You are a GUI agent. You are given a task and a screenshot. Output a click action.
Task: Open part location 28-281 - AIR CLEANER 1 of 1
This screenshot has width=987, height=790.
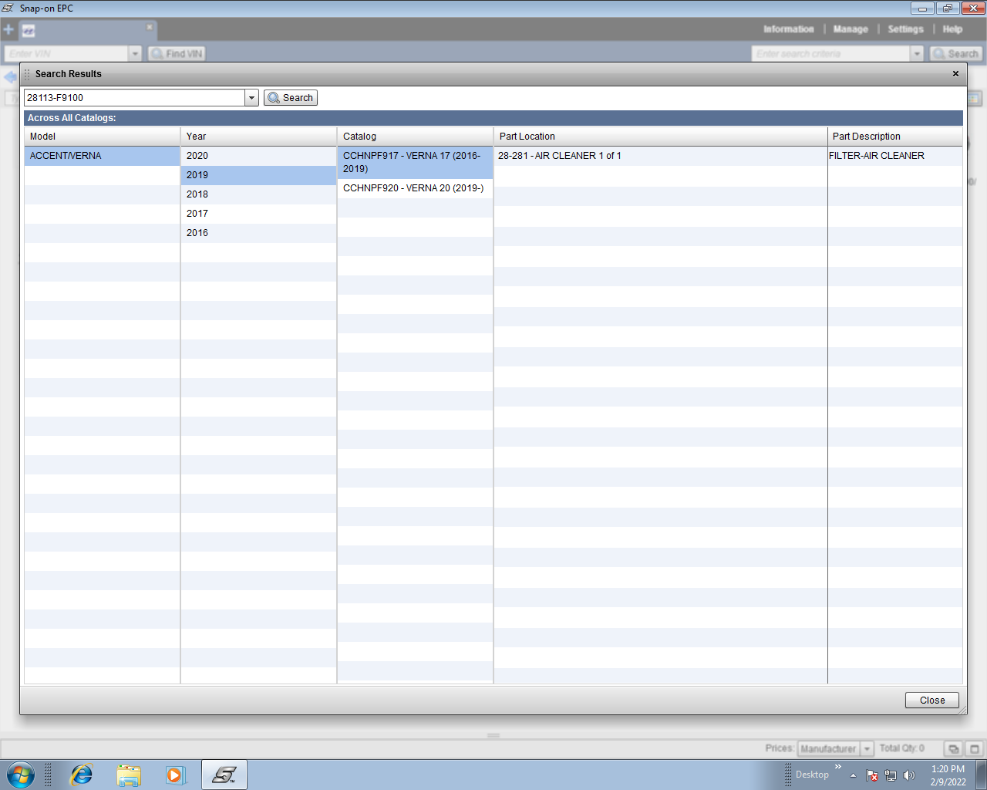coord(660,156)
